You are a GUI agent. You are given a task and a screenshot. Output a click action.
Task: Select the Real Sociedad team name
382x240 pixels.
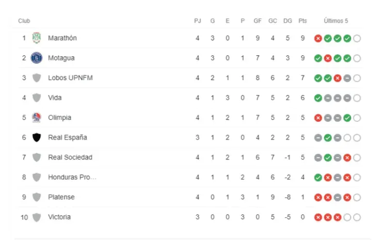(70, 157)
